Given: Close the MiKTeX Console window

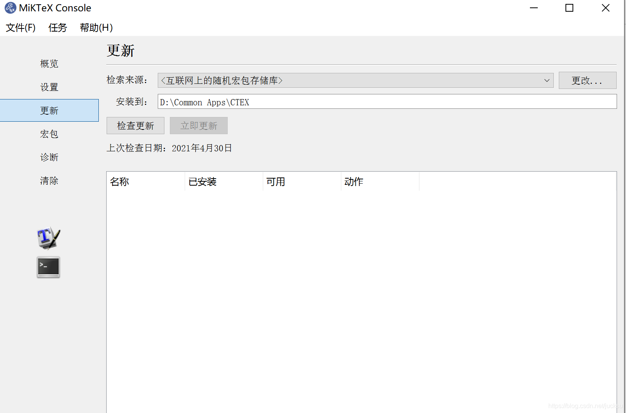Looking at the screenshot, I should pyautogui.click(x=605, y=8).
